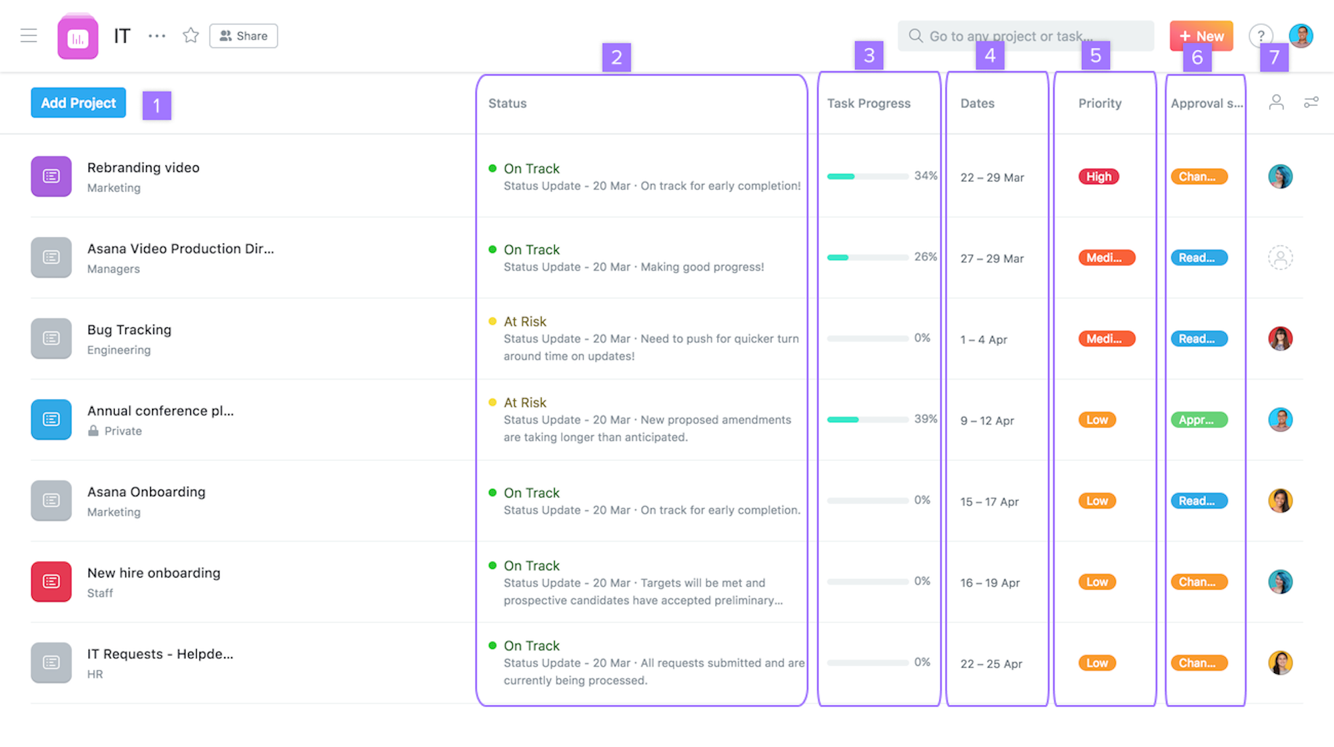Click the Add Project button

tap(78, 102)
